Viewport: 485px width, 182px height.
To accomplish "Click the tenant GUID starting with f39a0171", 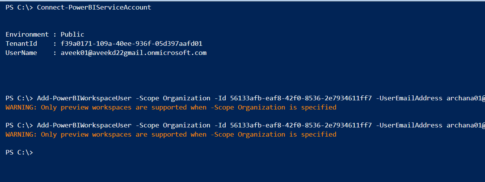I will pyautogui.click(x=131, y=43).
